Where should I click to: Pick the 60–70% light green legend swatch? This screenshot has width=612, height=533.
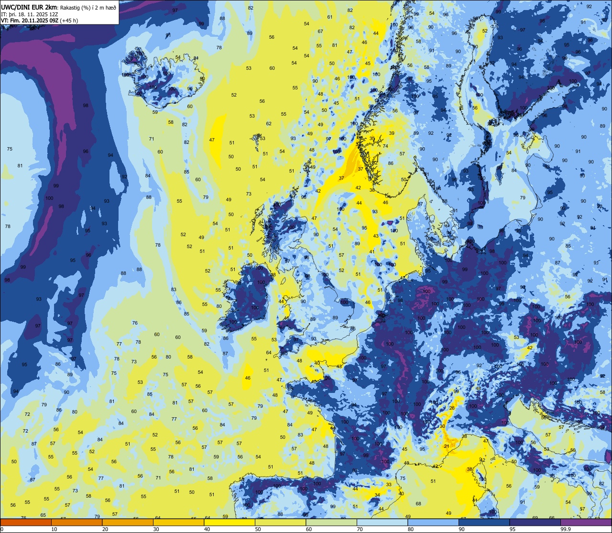(x=331, y=522)
